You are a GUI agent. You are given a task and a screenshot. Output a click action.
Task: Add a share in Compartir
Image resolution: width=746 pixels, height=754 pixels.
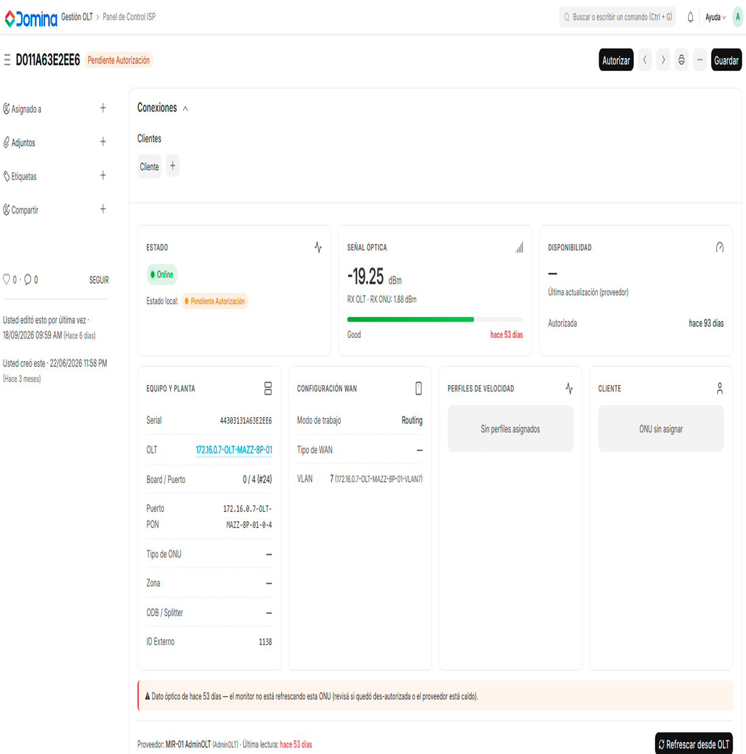tap(103, 209)
